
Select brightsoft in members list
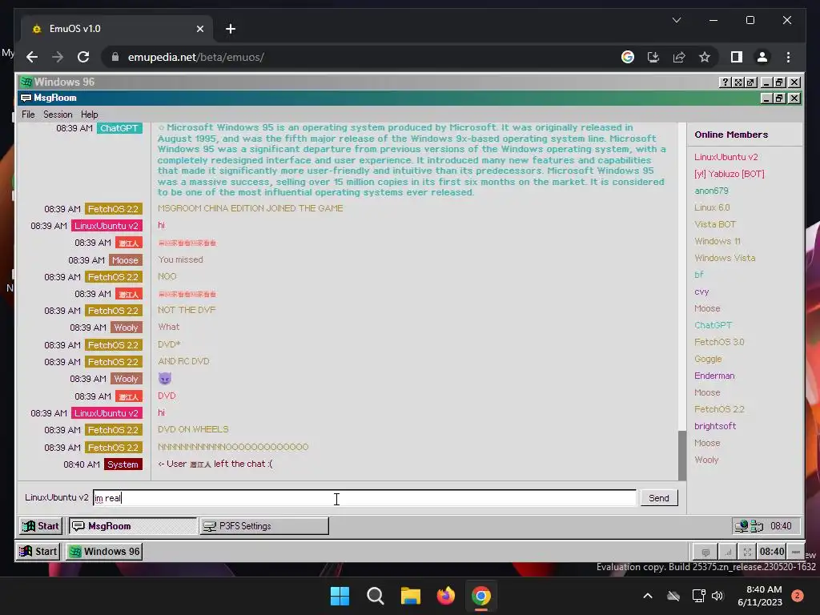point(715,426)
